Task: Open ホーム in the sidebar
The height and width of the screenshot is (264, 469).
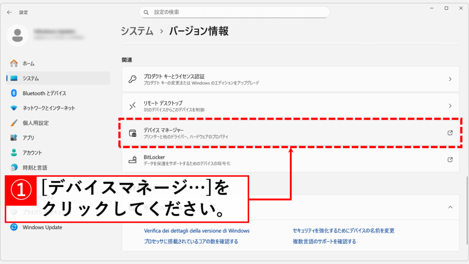Action: coord(28,63)
